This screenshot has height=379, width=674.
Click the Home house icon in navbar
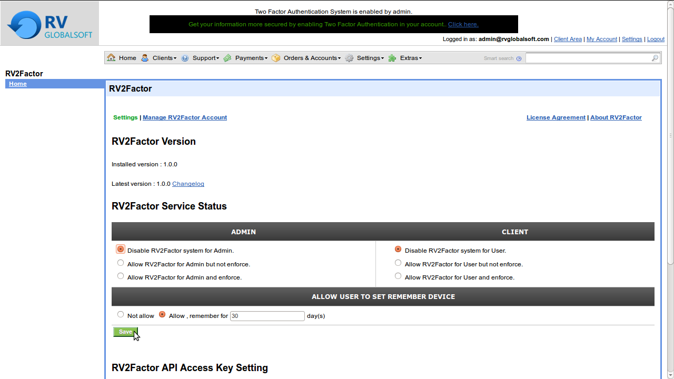pos(111,58)
